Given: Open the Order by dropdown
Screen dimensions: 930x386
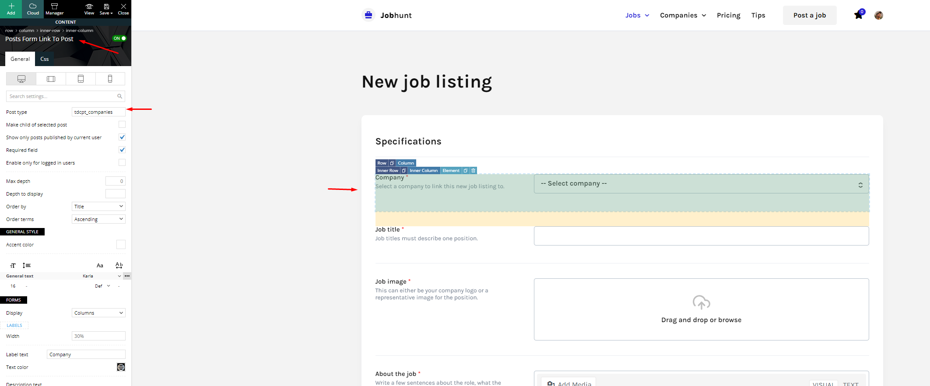Looking at the screenshot, I should coord(98,207).
